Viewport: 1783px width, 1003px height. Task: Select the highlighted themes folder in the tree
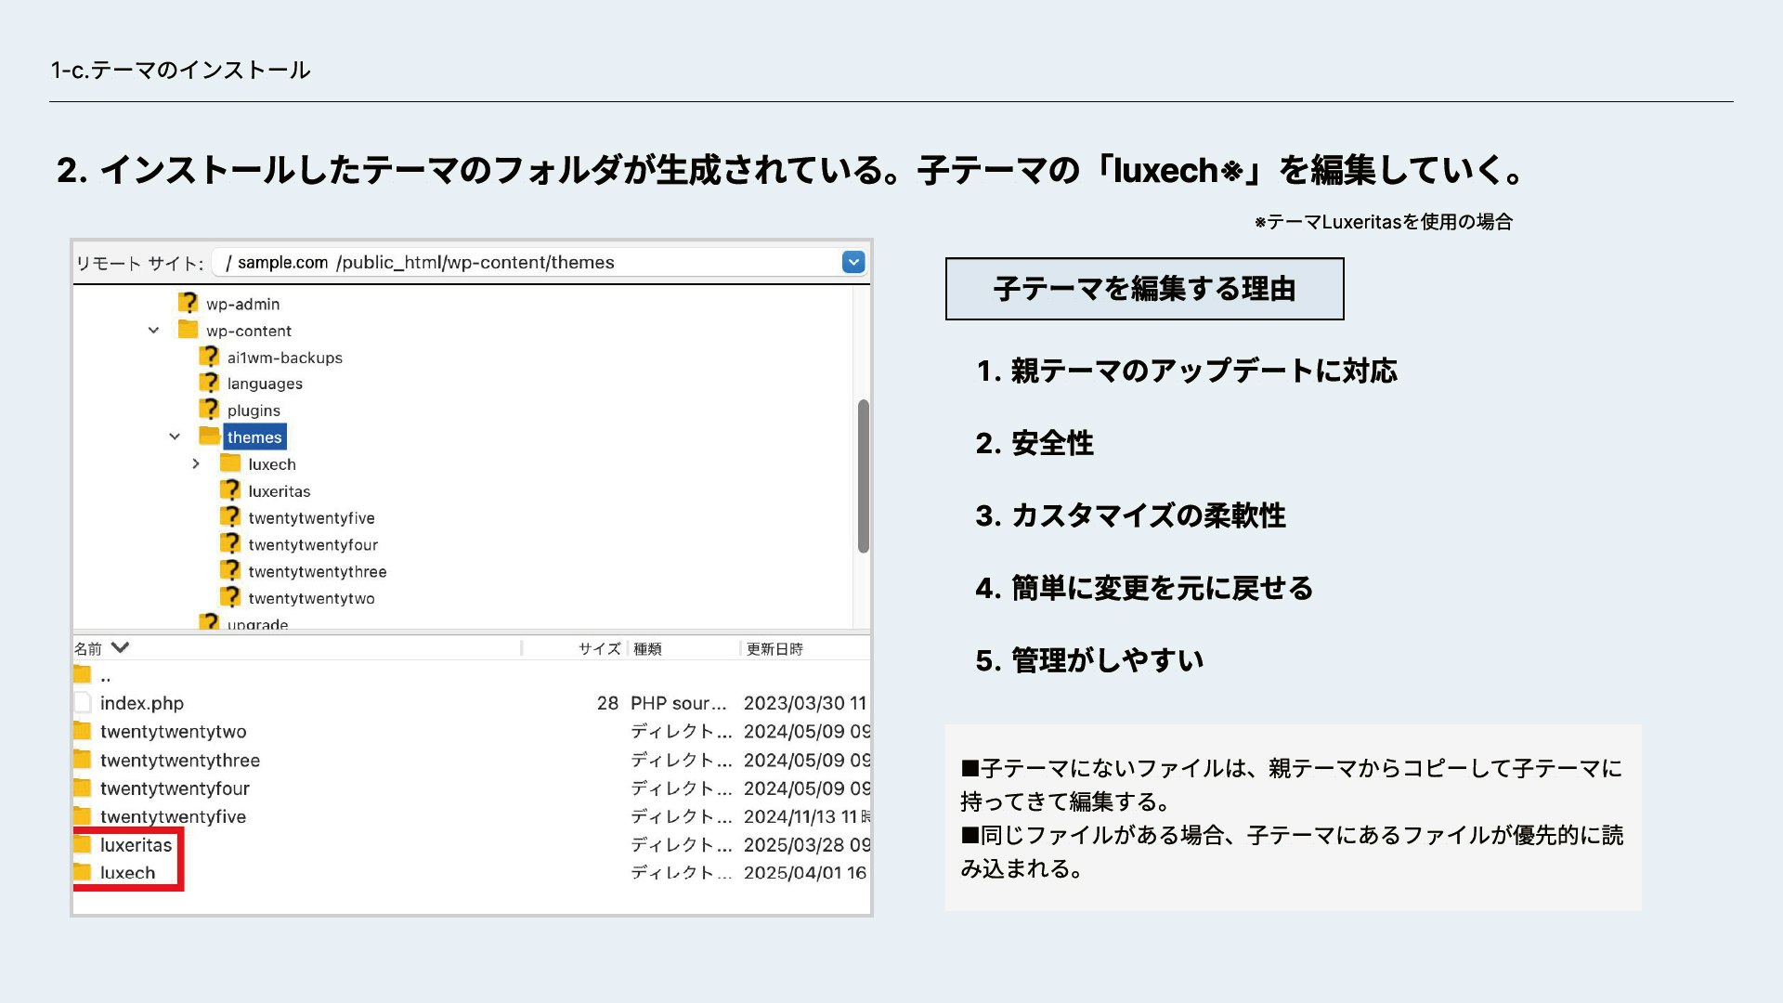(x=254, y=436)
